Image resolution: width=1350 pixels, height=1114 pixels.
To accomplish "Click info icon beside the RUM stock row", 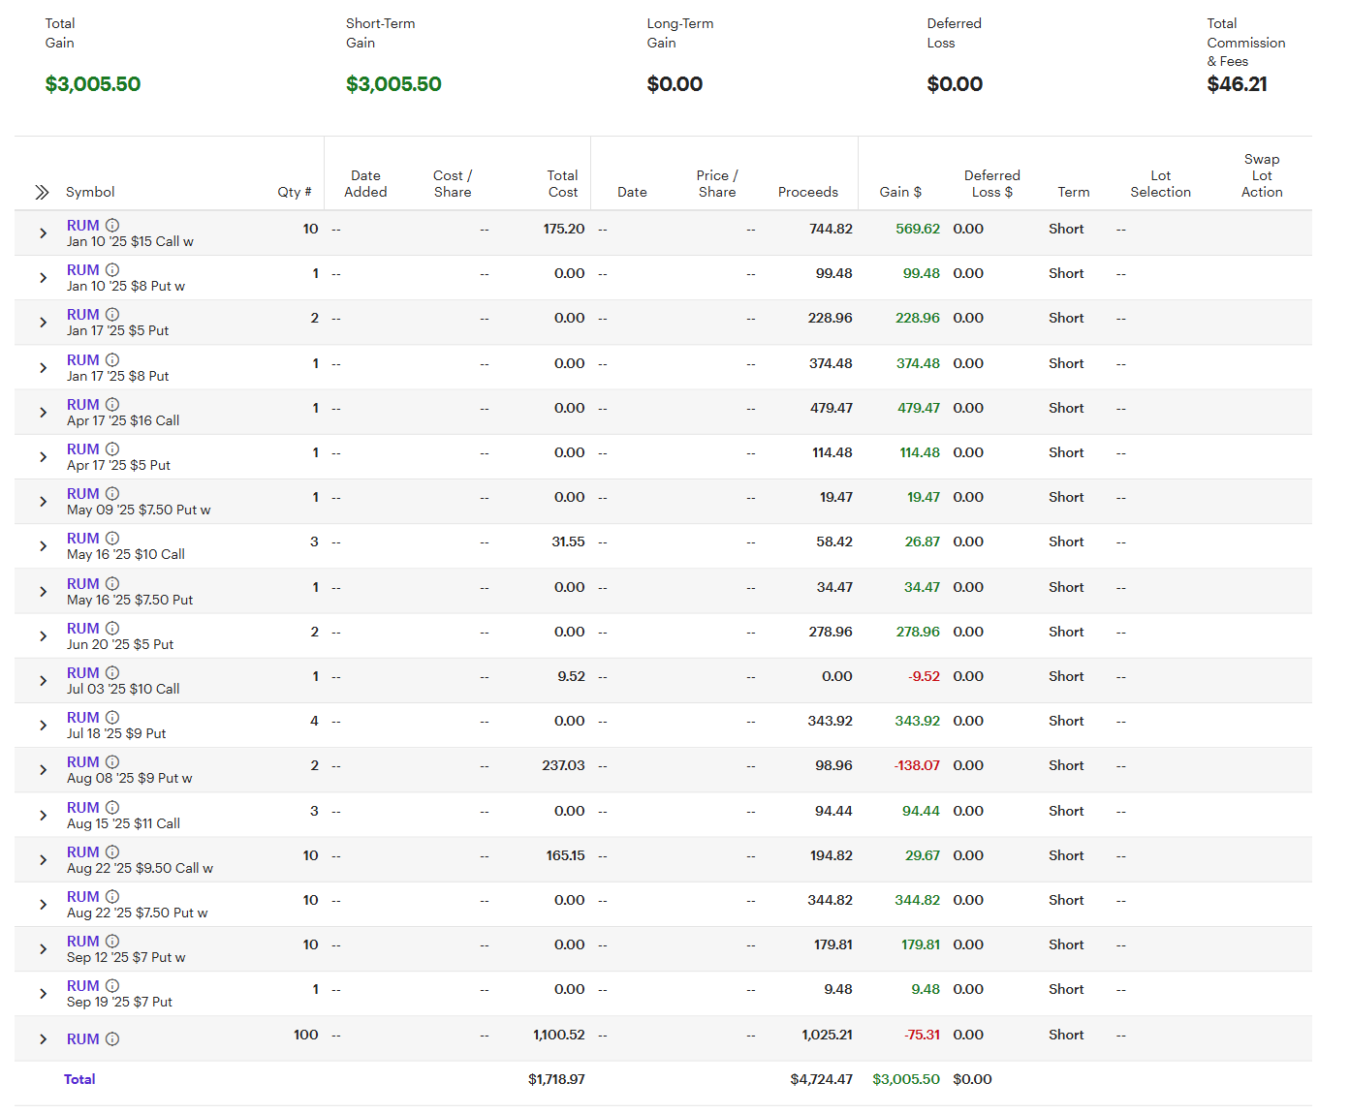I will [112, 1039].
